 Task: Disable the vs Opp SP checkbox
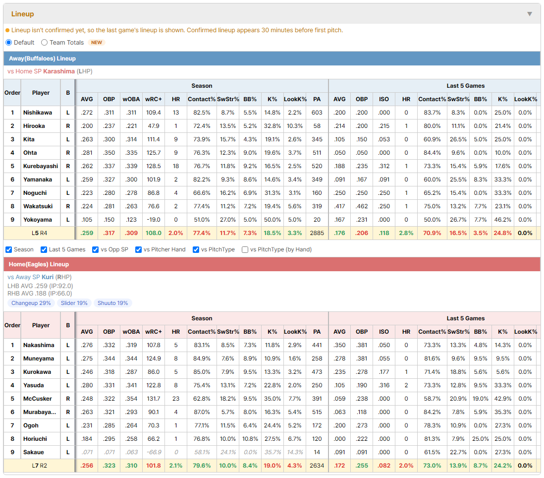tap(96, 249)
